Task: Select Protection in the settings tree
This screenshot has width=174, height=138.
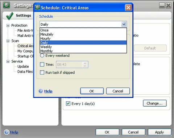Action: (x=19, y=25)
